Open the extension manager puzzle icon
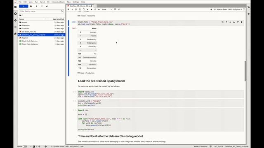The width and height of the screenshot is (264, 148). point(16,34)
